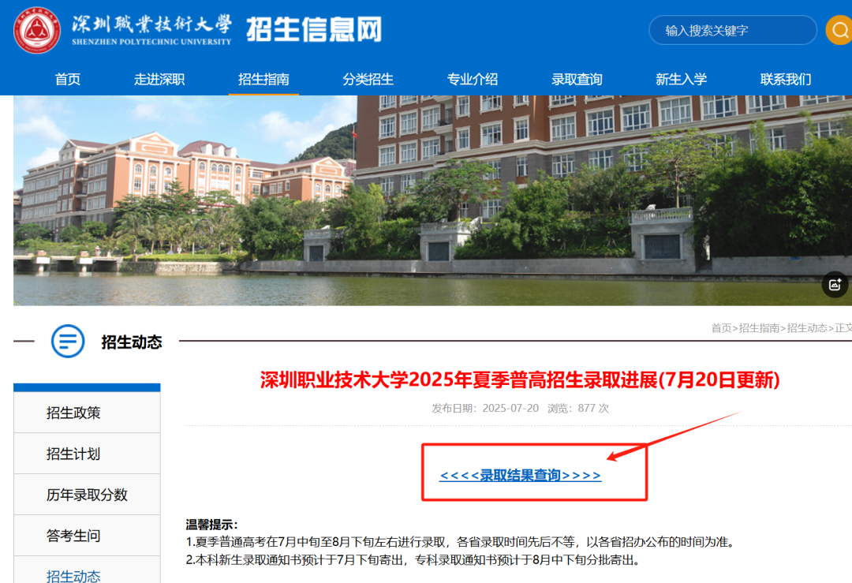The width and height of the screenshot is (852, 583).
Task: Click the 招生信息网 site title
Action: tap(314, 29)
